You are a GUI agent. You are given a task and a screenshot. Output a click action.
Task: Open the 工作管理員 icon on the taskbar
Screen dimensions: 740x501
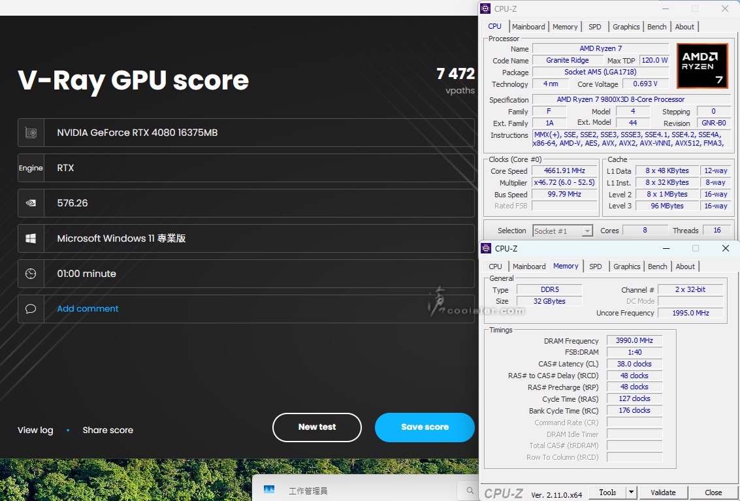[x=269, y=490]
